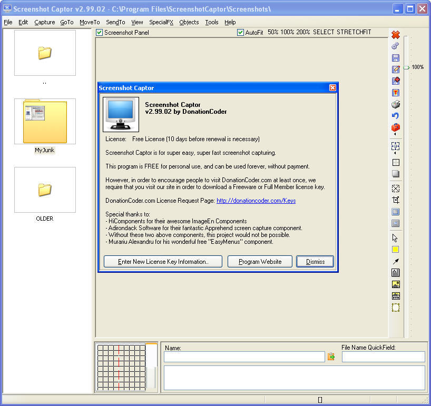This screenshot has height=406, width=431.
Task: Click the browse folder icon beside the Name field
Action: [331, 357]
